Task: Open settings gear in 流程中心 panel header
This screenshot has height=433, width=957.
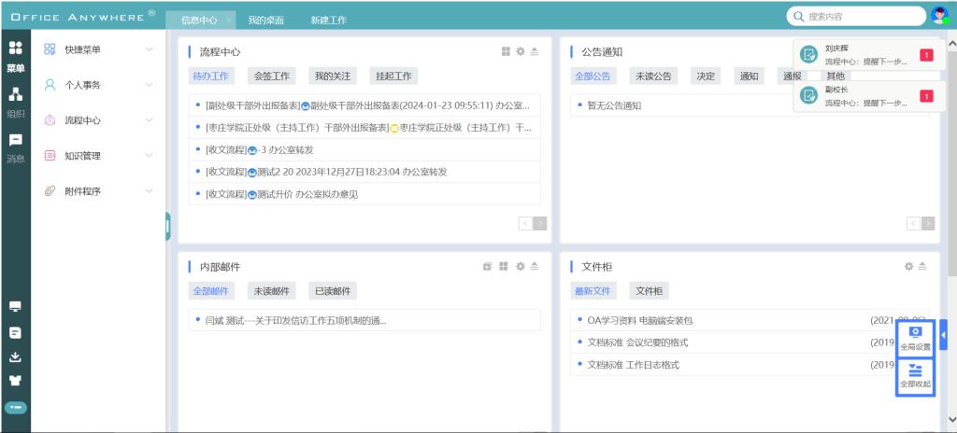Action: [521, 52]
